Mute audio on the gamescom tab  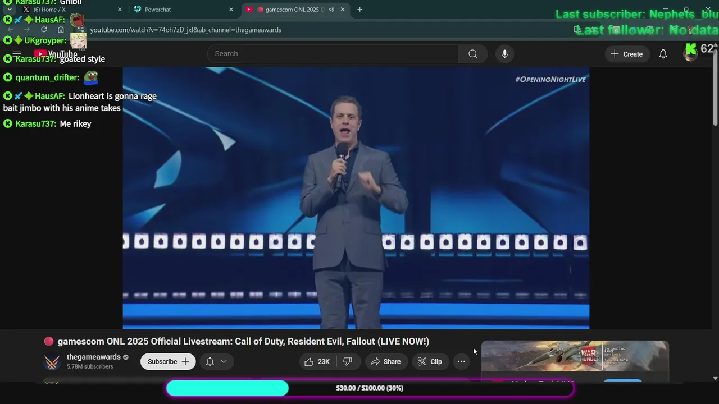tap(331, 10)
